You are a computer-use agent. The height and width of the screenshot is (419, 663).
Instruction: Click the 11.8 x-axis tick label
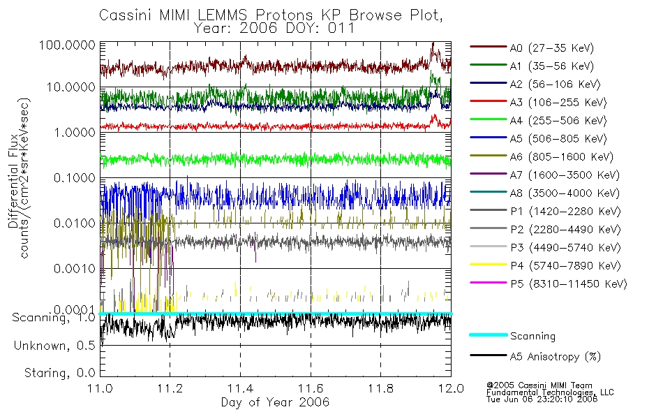380,388
